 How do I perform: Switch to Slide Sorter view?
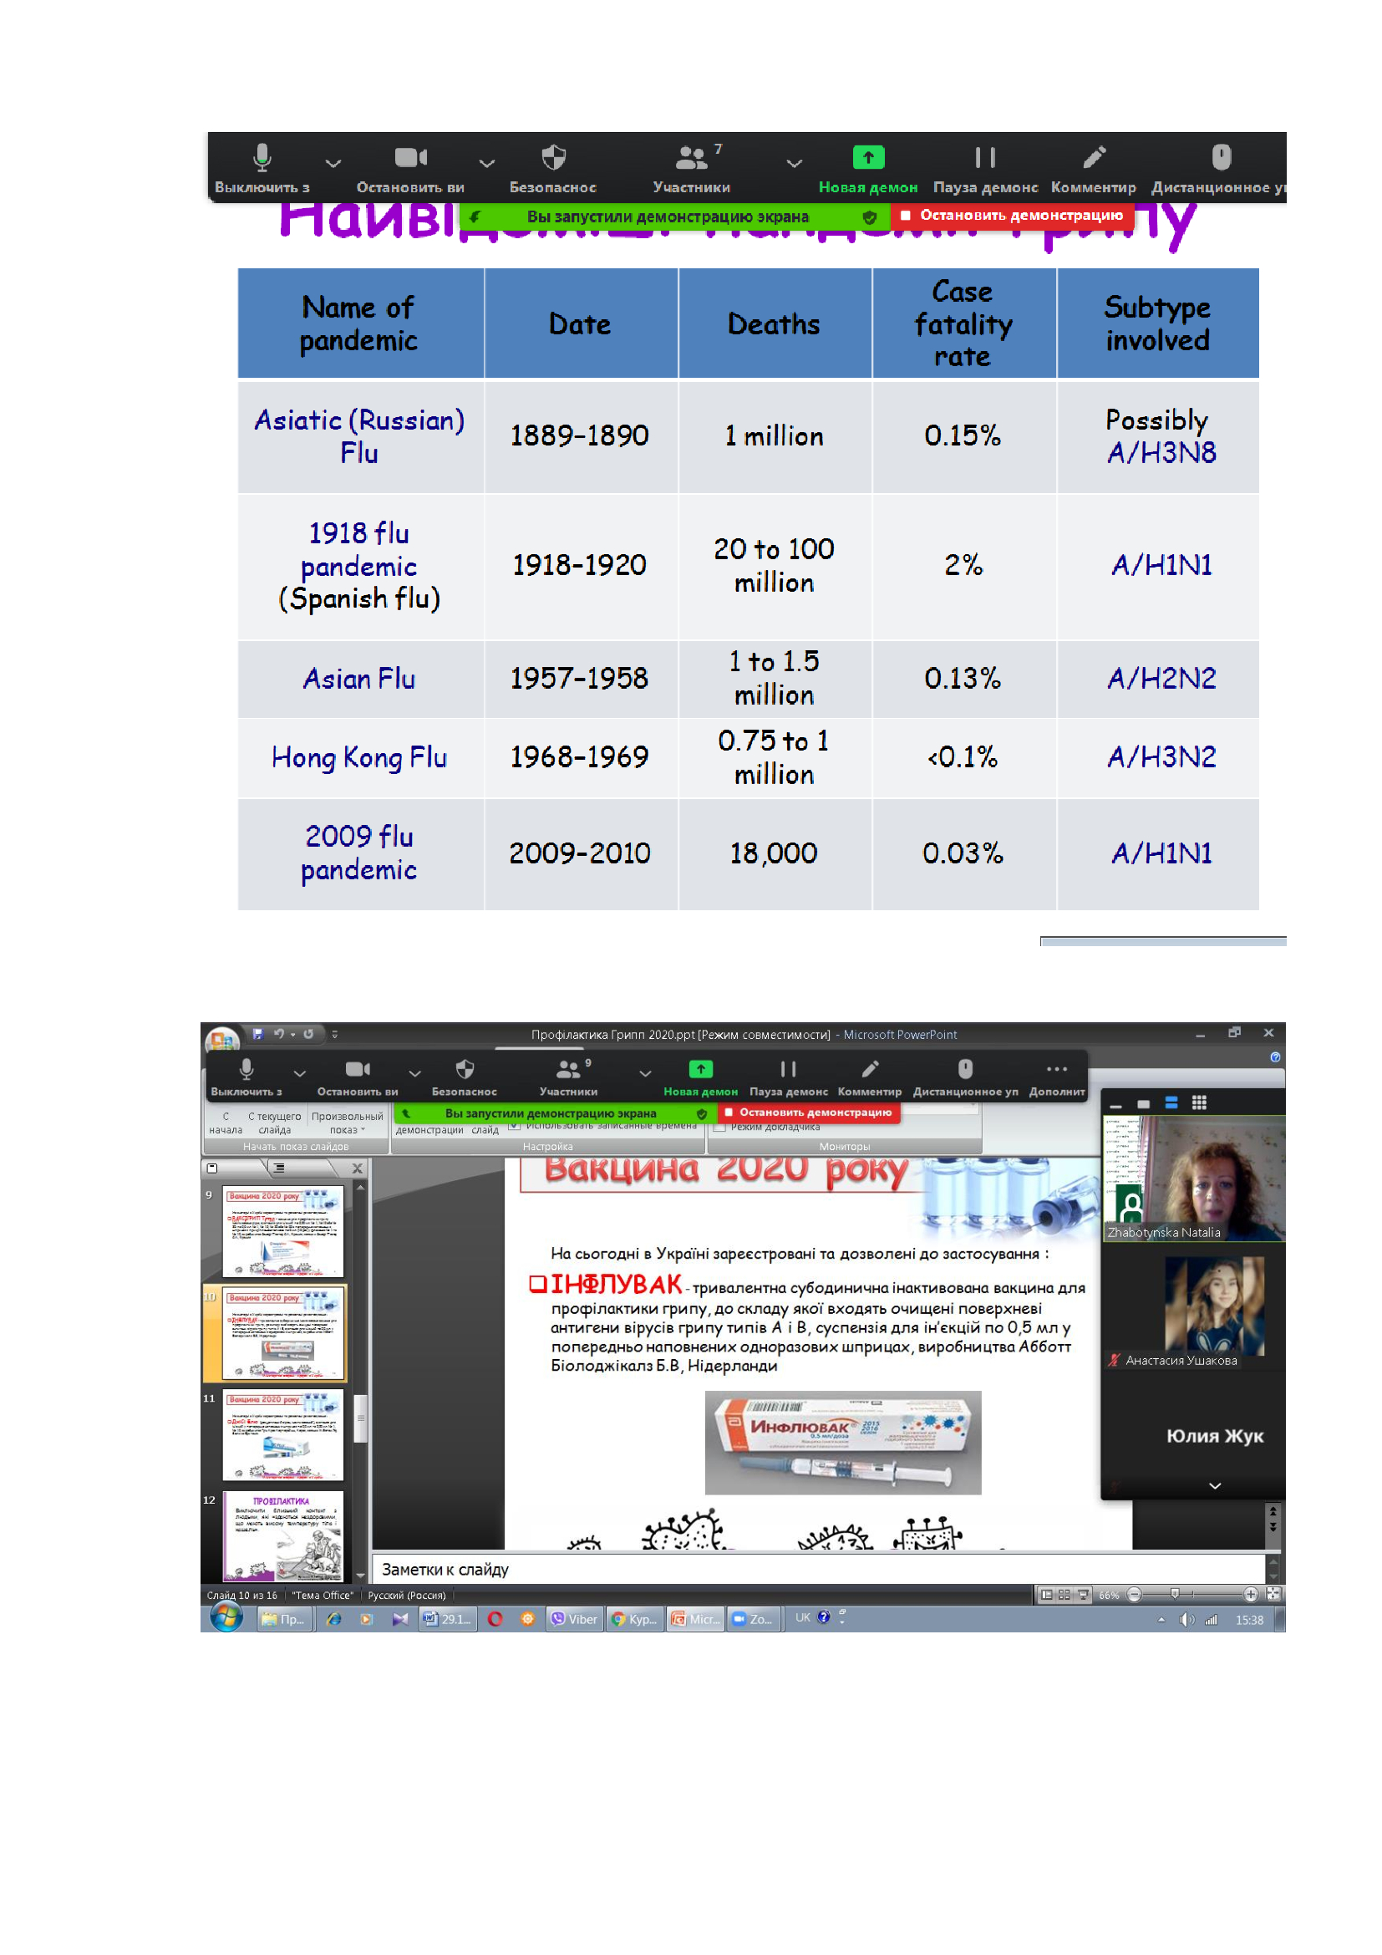pyautogui.click(x=1064, y=1596)
